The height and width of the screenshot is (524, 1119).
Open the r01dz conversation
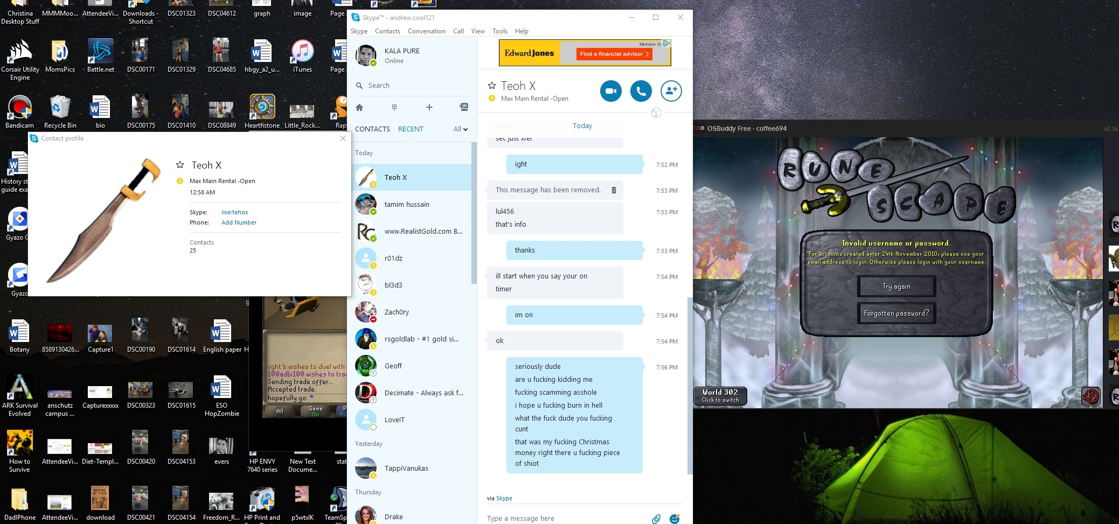[x=412, y=258]
